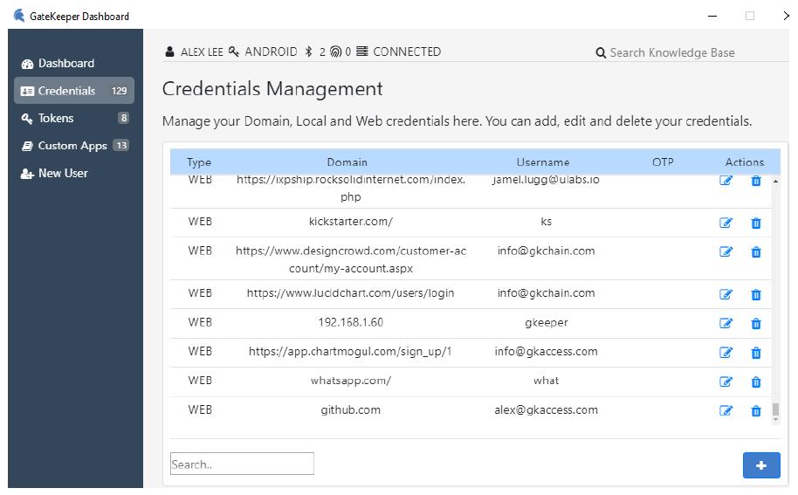Click the scrollbar down arrow
This screenshot has height=495, width=798.
click(776, 420)
